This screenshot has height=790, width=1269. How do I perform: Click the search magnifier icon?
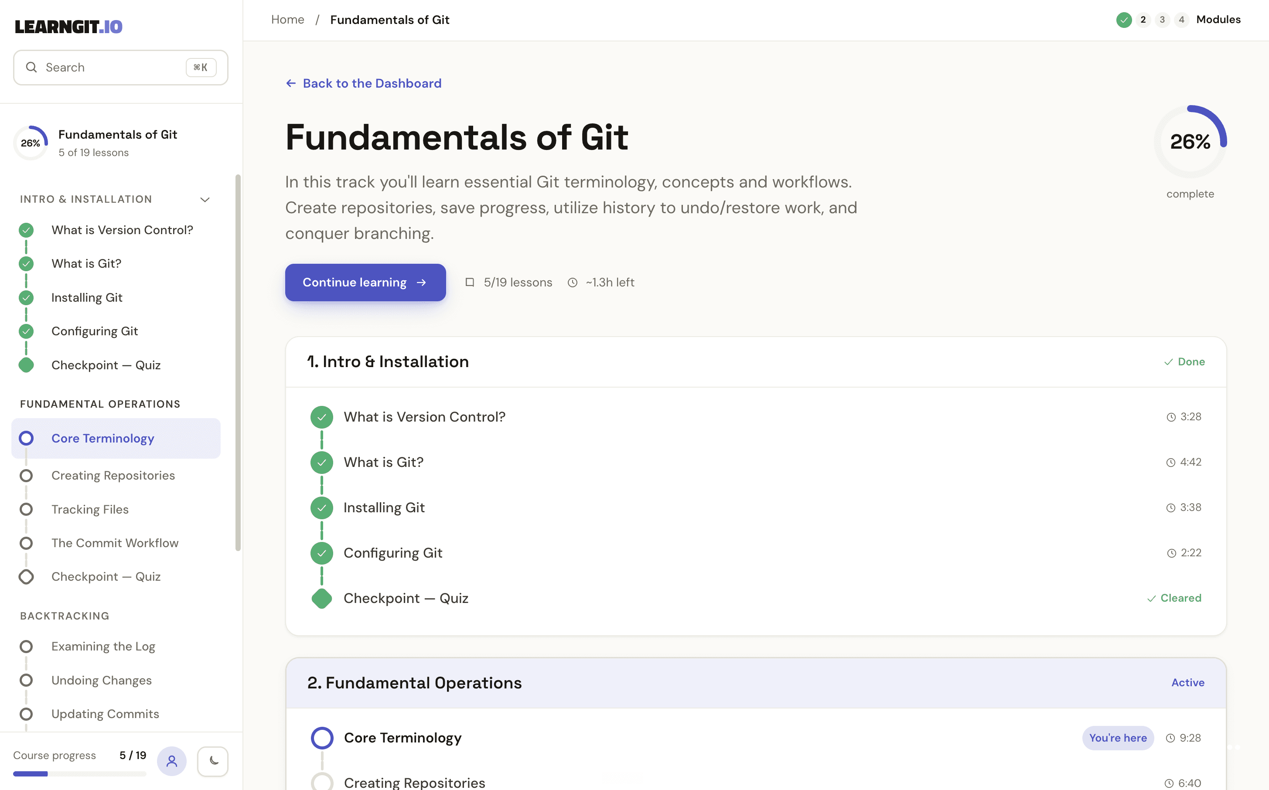click(31, 68)
